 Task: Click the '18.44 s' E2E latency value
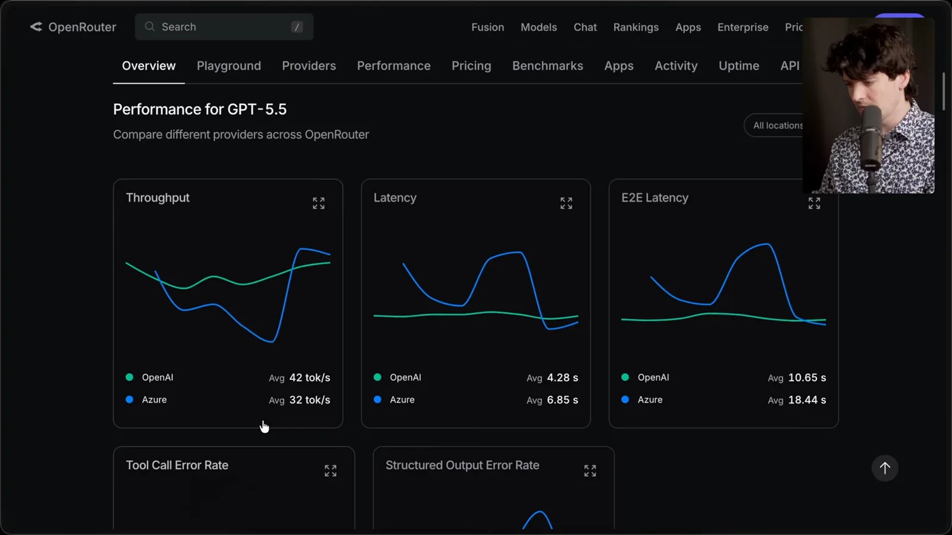(807, 400)
